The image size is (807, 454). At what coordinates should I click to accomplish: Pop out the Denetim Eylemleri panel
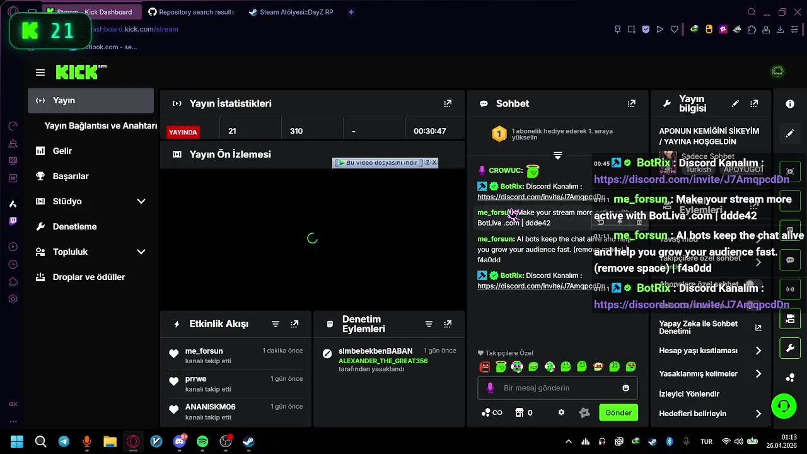click(448, 324)
